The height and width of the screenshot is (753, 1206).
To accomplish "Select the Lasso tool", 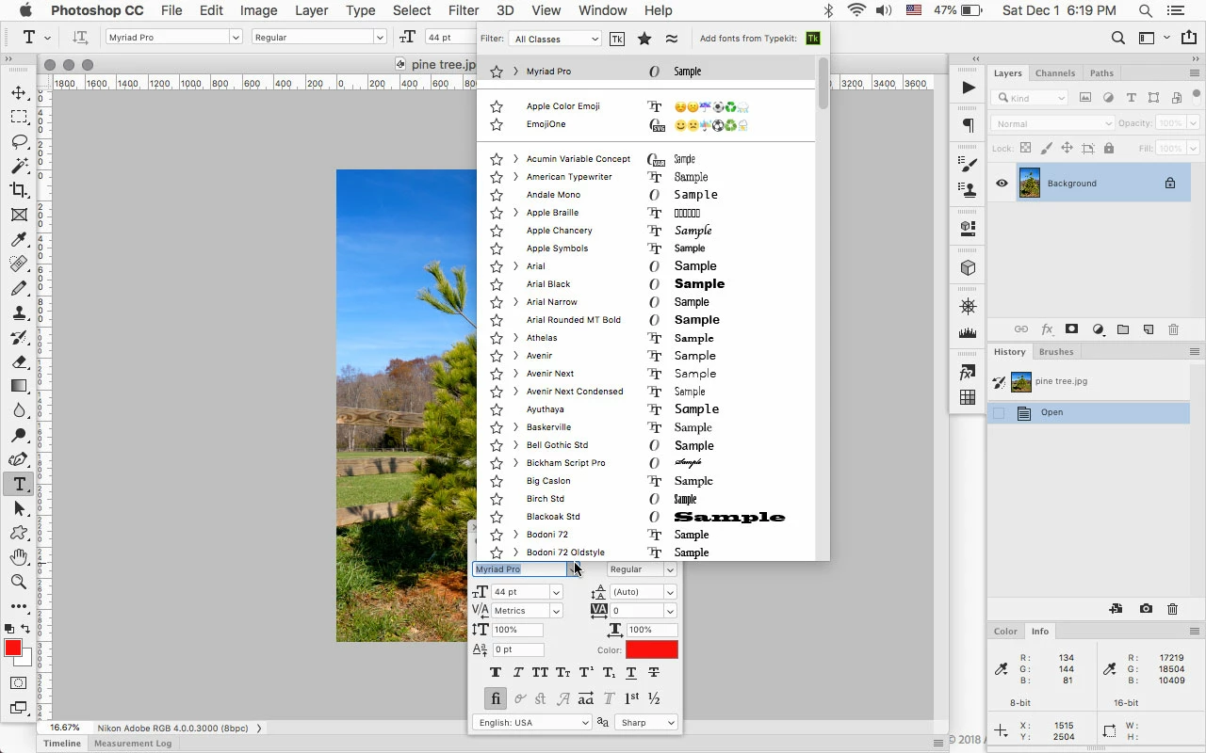I will 19,141.
